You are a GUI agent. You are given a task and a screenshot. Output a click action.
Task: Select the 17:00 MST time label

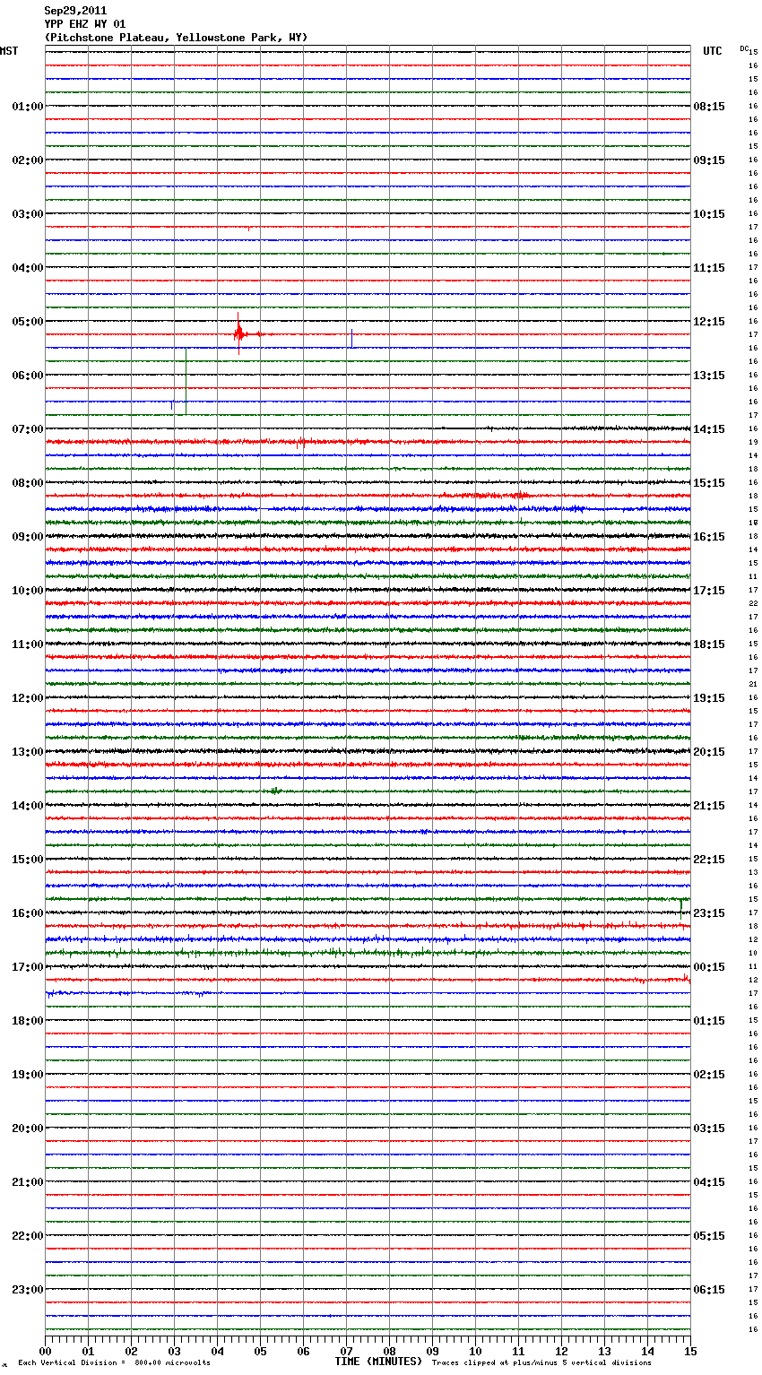click(28, 967)
